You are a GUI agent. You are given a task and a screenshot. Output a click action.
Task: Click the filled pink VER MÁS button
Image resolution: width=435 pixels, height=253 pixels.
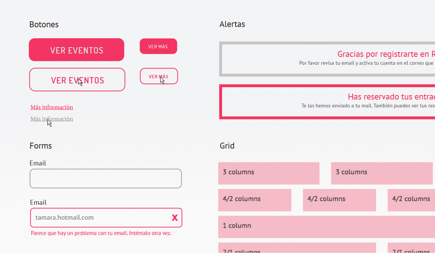point(158,46)
